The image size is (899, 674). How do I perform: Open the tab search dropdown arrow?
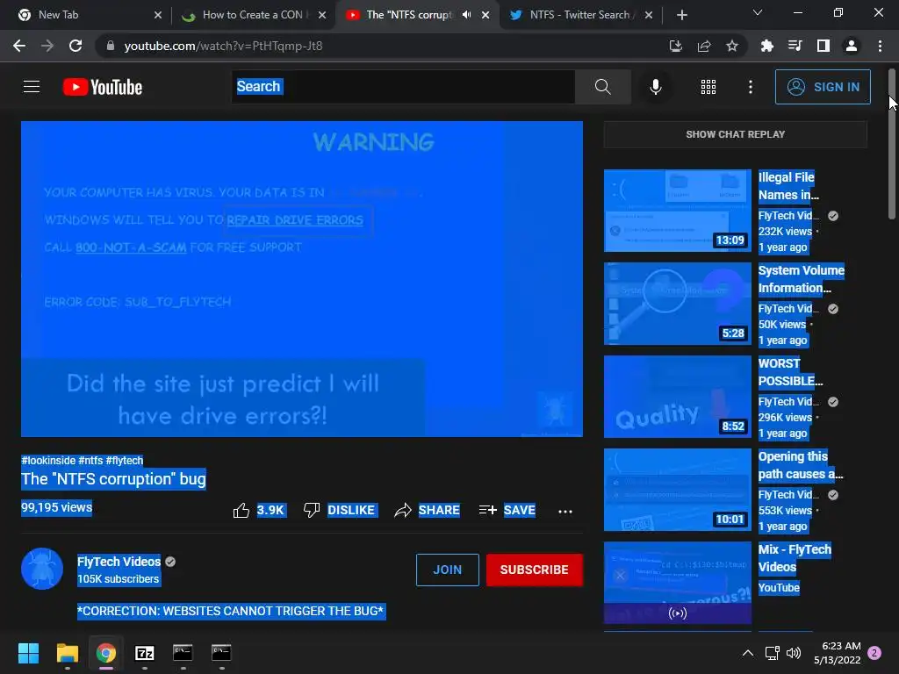click(758, 12)
